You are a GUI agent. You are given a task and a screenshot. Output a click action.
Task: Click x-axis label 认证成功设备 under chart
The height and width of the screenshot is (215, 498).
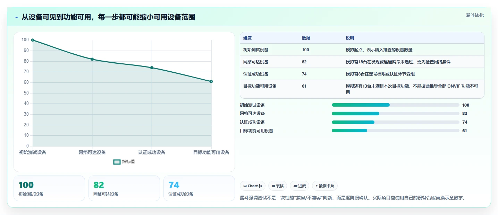152,152
